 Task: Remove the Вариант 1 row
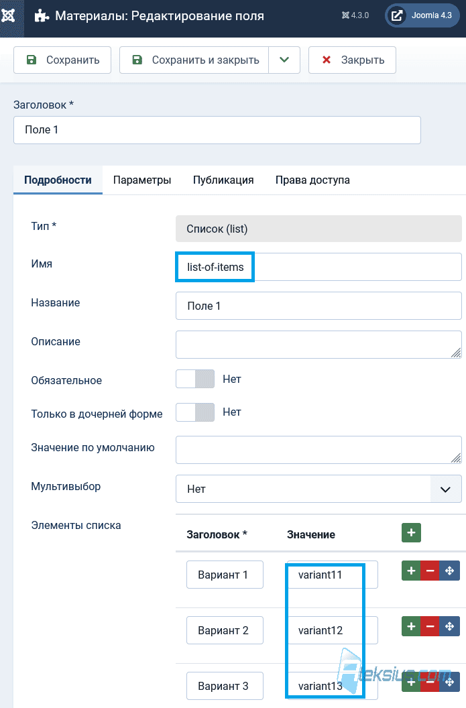pos(430,571)
